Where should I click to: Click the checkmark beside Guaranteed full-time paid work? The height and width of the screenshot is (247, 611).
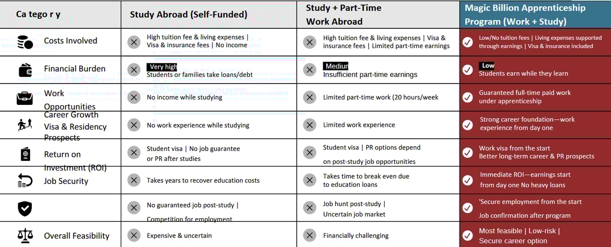[x=468, y=97]
